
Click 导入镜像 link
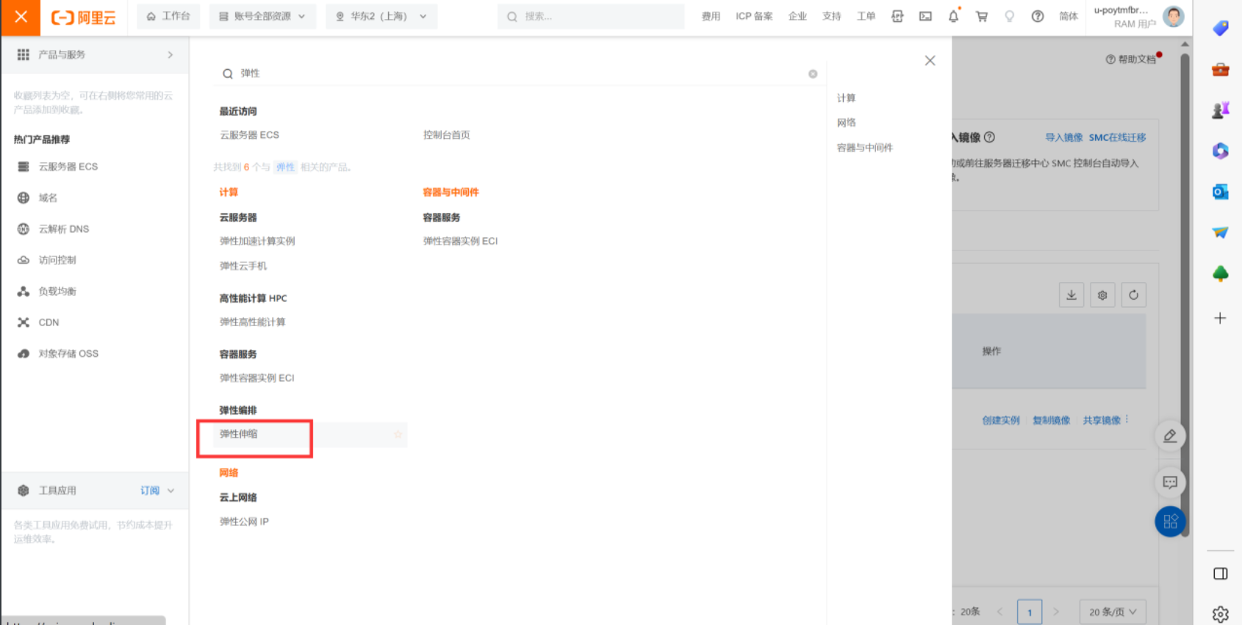point(1063,137)
